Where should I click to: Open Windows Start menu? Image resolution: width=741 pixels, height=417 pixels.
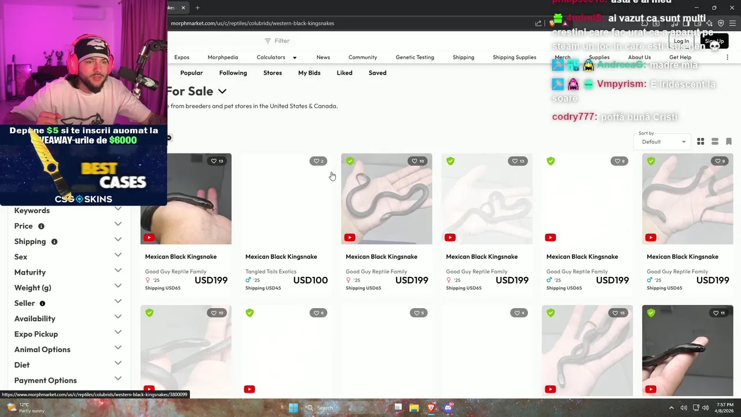294,408
